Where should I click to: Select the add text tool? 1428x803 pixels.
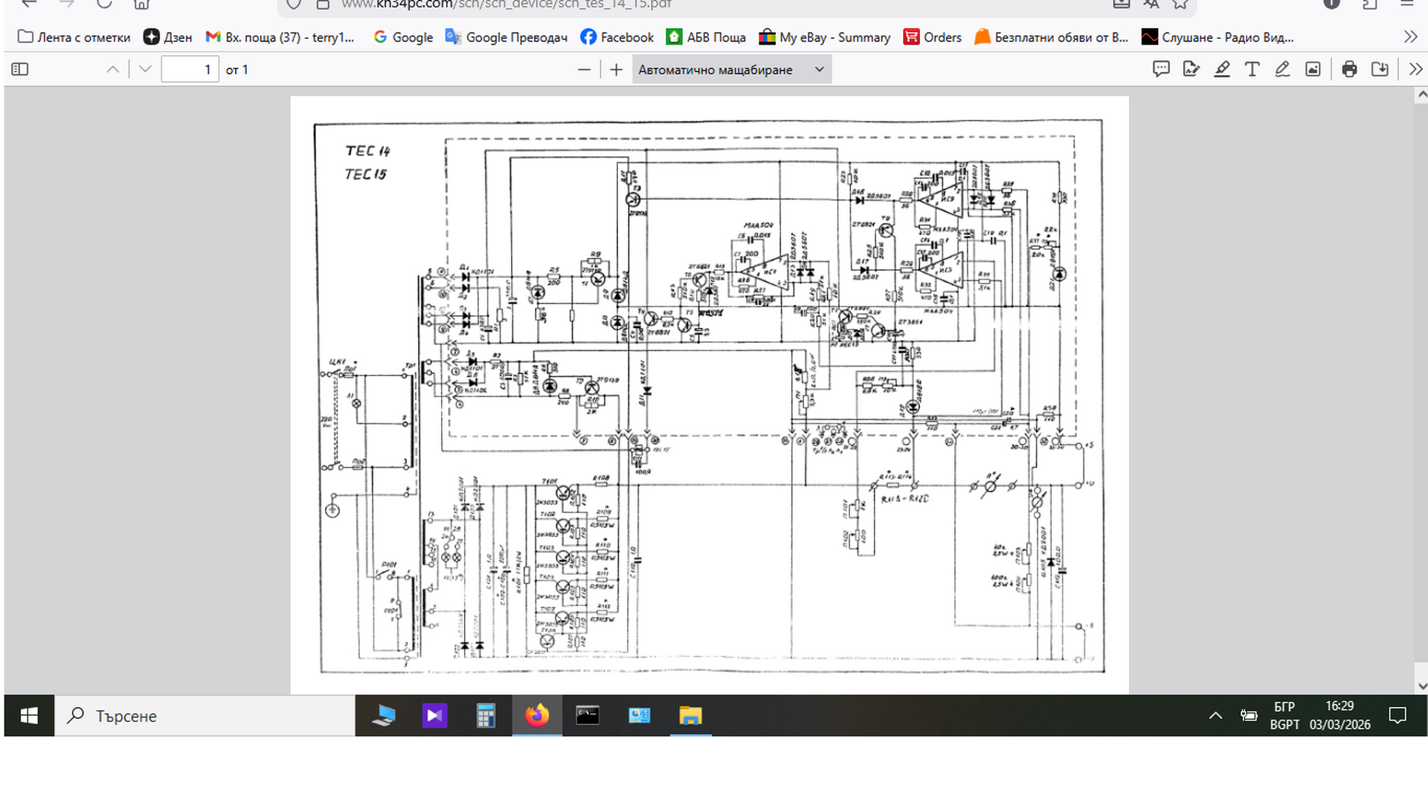click(x=1252, y=69)
